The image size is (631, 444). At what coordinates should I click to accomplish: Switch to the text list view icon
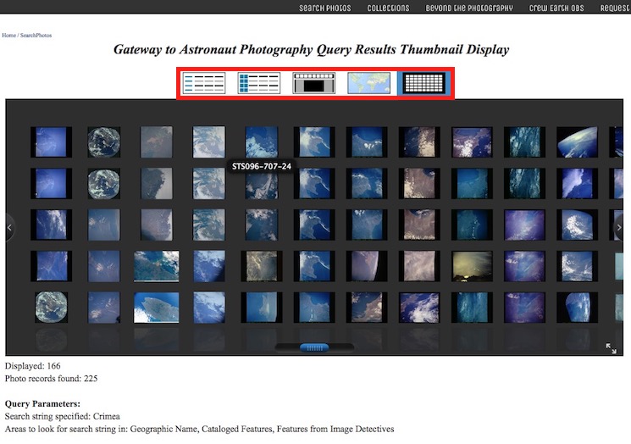(204, 83)
